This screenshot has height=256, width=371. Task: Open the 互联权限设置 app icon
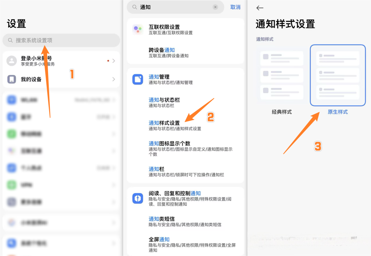click(x=137, y=29)
